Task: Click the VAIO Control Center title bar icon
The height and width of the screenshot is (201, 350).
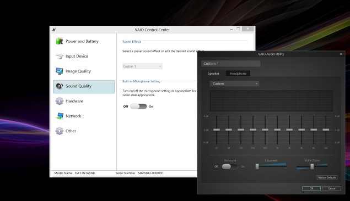Action: [53, 30]
